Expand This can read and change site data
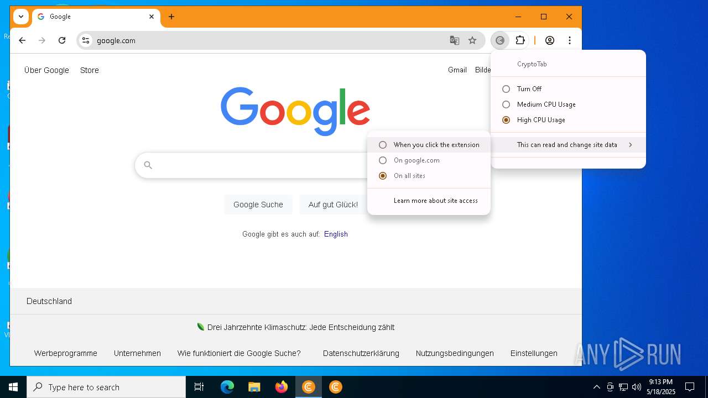 point(568,145)
